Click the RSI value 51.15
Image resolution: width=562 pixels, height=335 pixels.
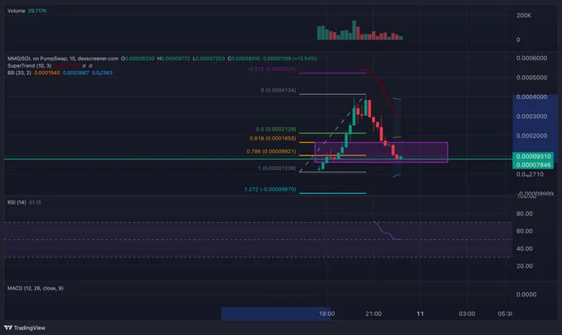(35, 202)
